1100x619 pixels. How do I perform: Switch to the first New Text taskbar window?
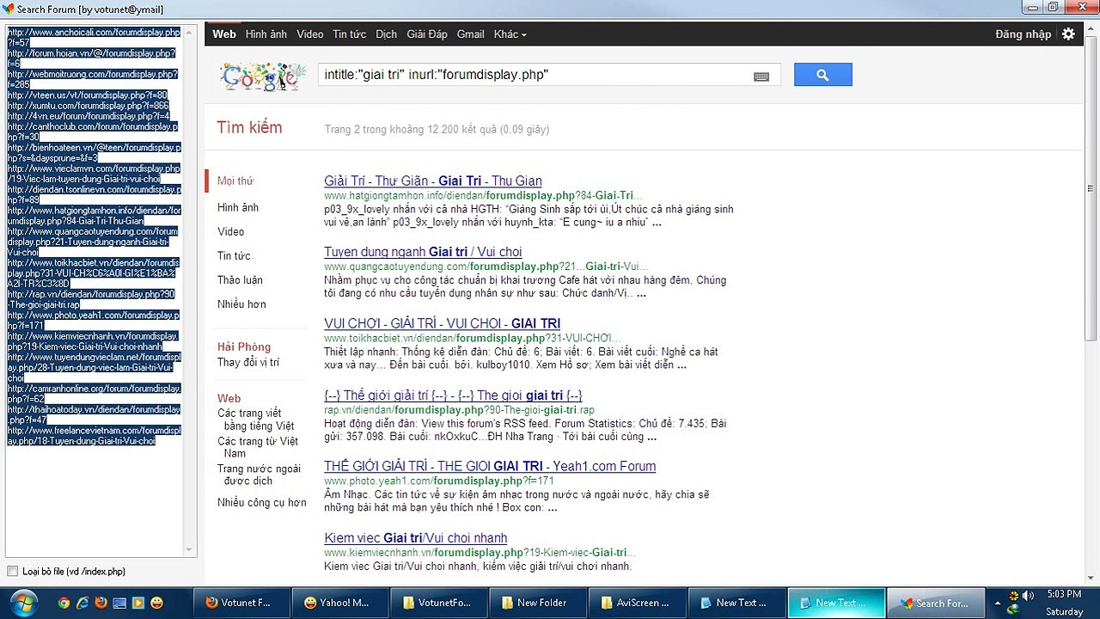[x=737, y=603]
